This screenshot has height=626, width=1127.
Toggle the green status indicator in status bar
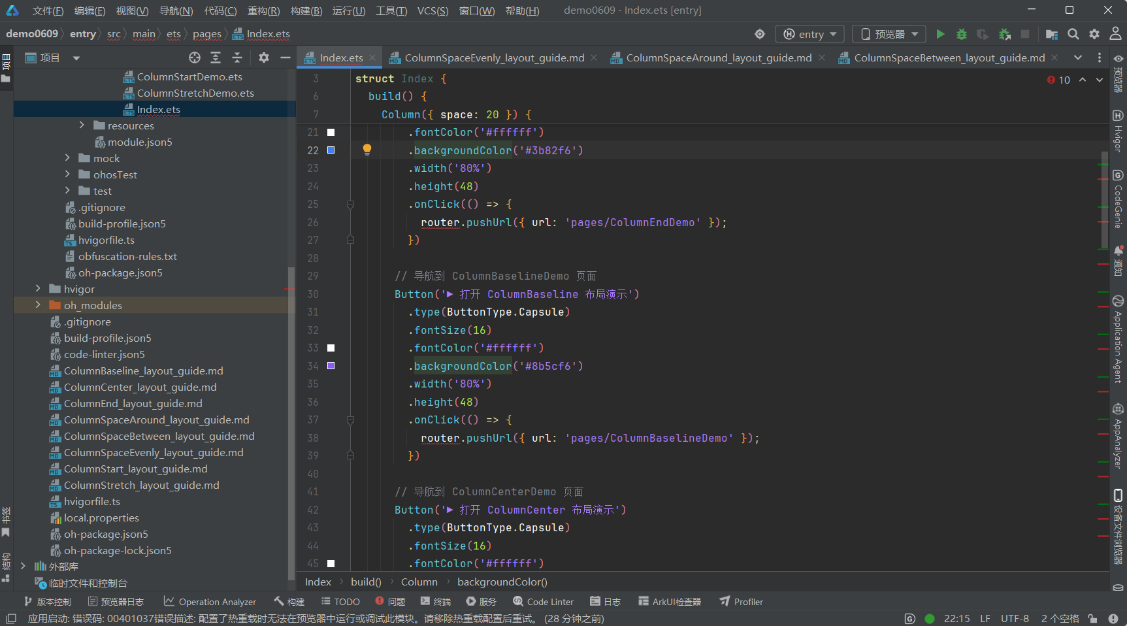[929, 618]
